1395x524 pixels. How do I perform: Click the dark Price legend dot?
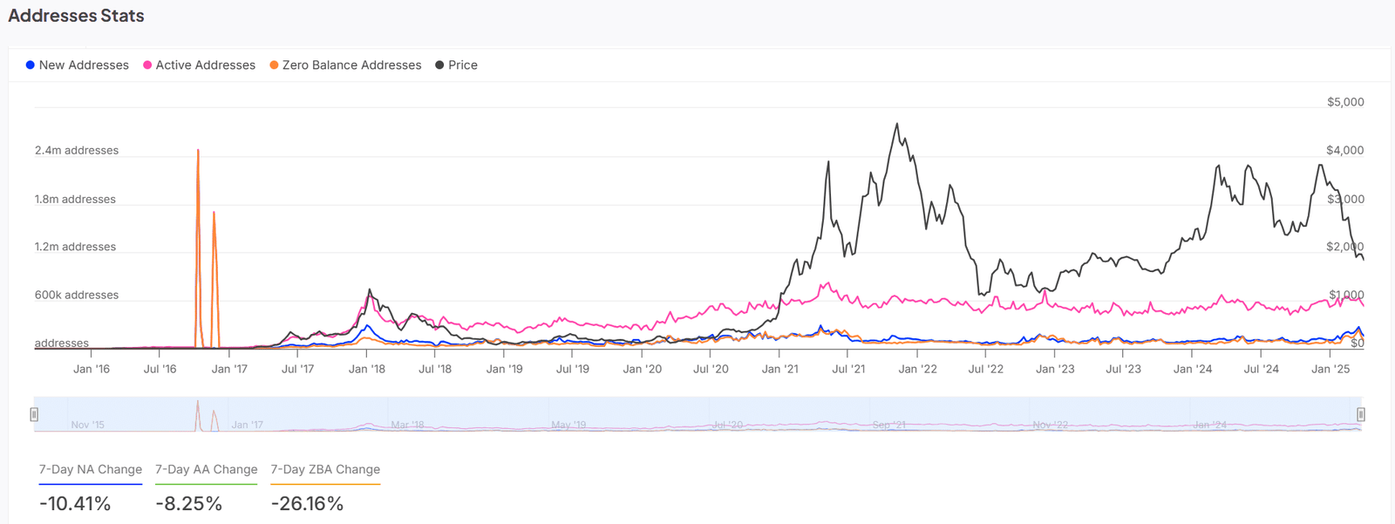click(439, 65)
